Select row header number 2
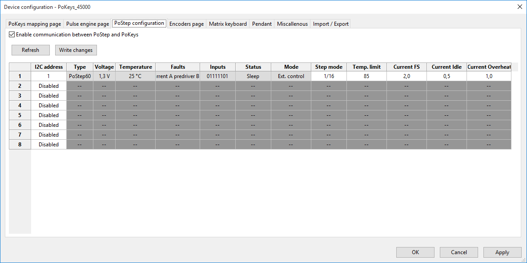This screenshot has width=527, height=263. 20,86
